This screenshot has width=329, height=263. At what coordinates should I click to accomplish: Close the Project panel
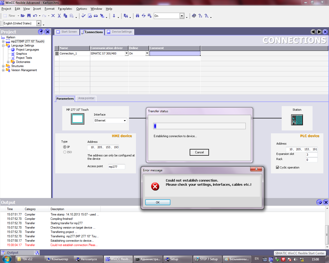click(48, 32)
